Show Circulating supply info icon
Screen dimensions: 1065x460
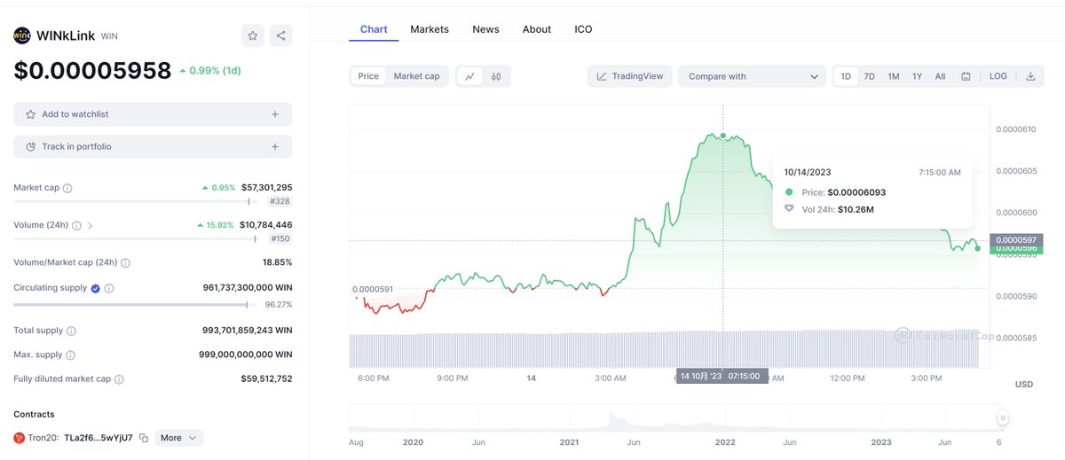(109, 288)
